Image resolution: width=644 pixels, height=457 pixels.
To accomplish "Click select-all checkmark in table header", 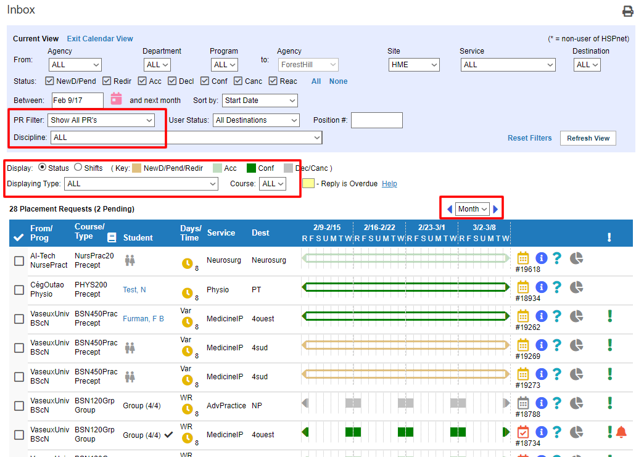I will pyautogui.click(x=19, y=237).
